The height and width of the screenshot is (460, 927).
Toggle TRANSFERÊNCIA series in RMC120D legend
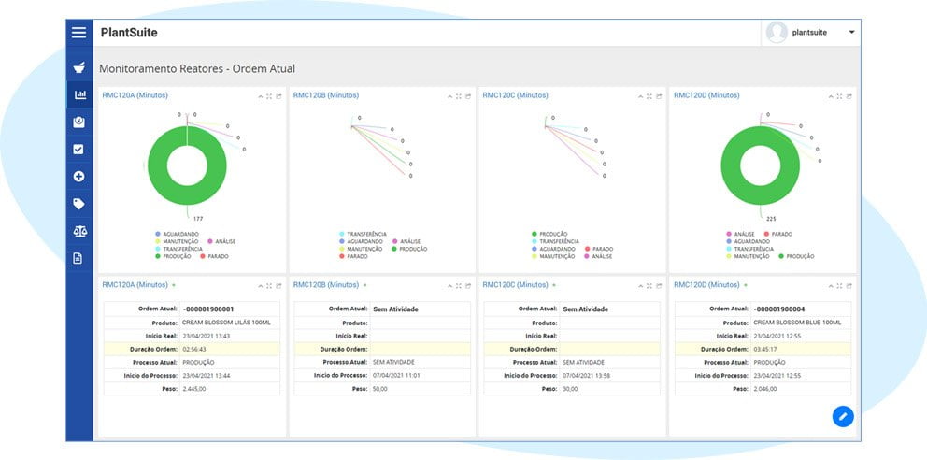pos(749,249)
